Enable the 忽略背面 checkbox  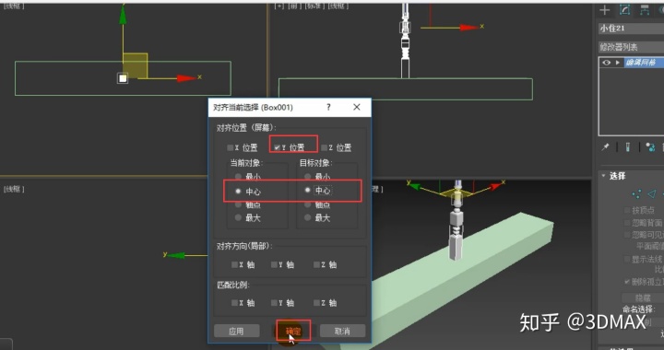[627, 222]
